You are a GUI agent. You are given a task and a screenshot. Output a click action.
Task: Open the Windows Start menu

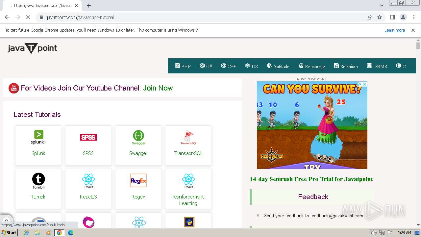point(9,233)
